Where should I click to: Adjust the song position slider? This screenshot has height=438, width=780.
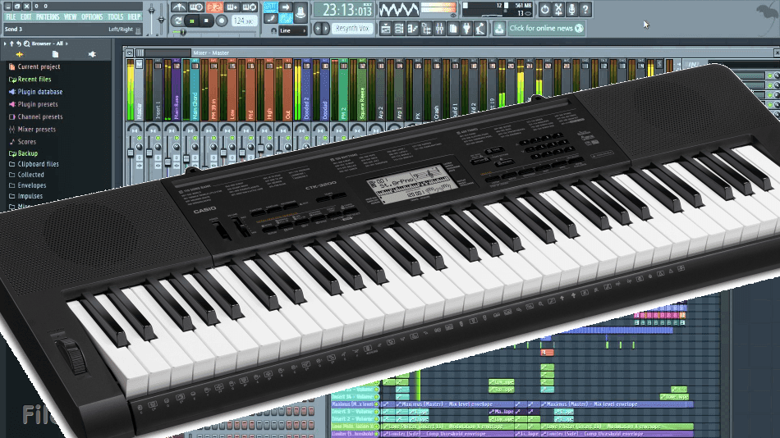pyautogui.click(x=215, y=32)
